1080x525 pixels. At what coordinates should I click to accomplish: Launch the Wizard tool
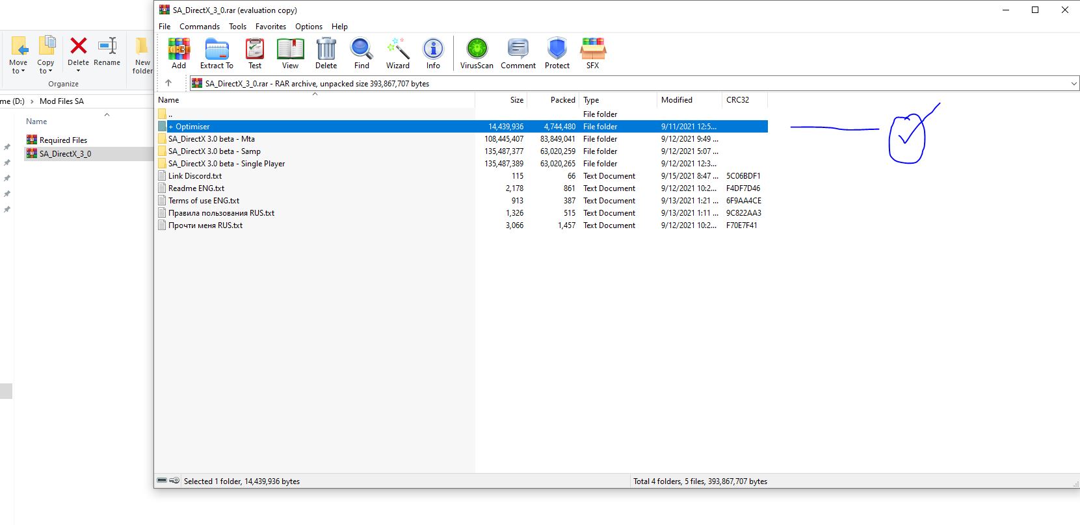tap(398, 53)
